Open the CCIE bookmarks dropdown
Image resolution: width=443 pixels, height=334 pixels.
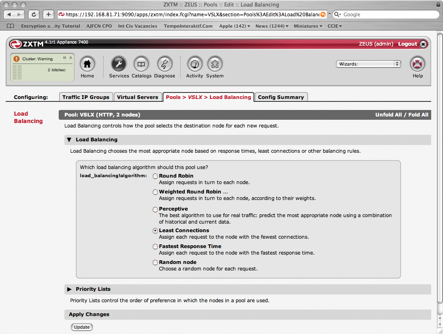pyautogui.click(x=335, y=26)
